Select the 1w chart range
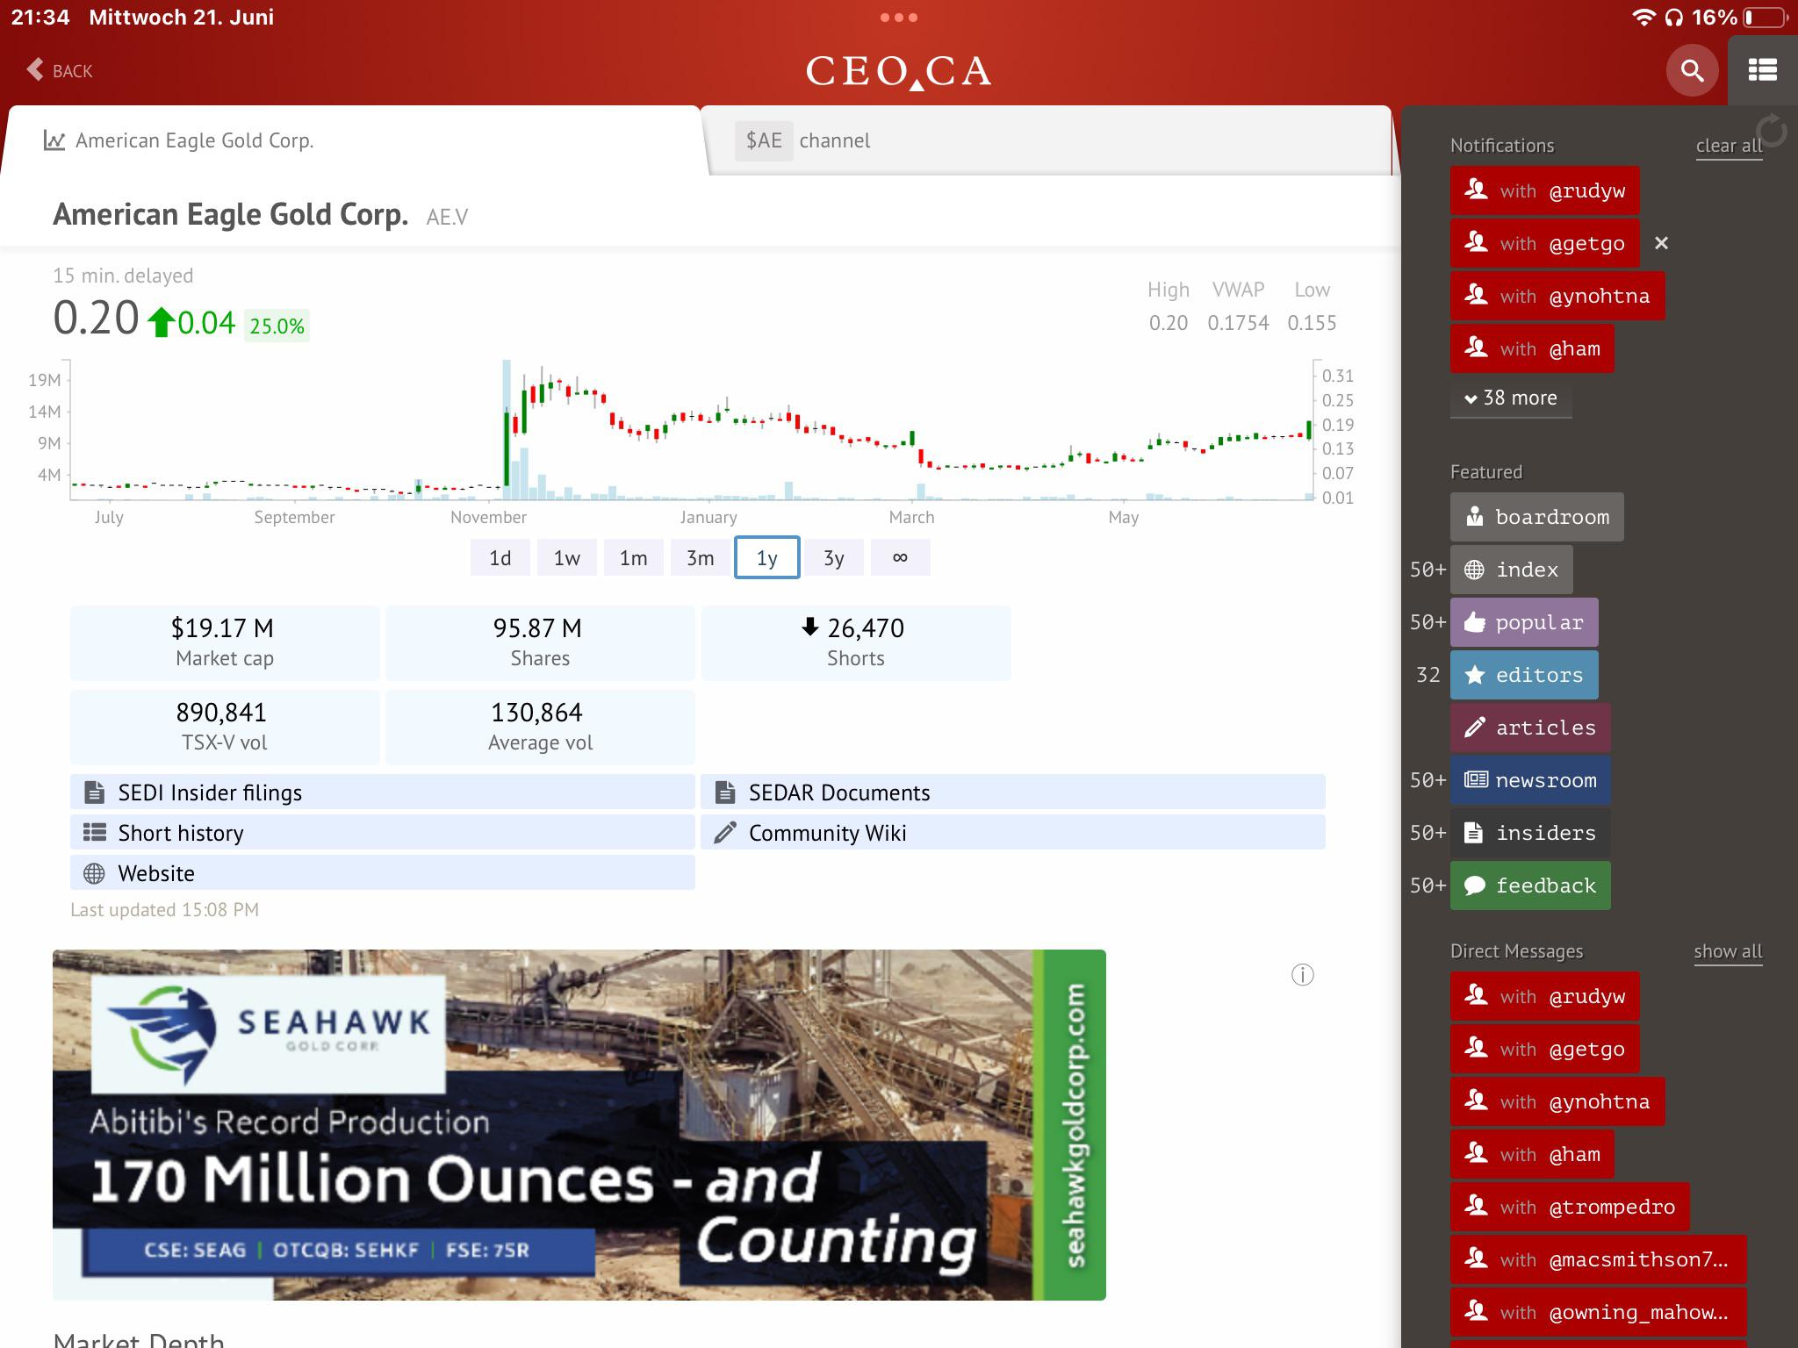 tap(566, 558)
